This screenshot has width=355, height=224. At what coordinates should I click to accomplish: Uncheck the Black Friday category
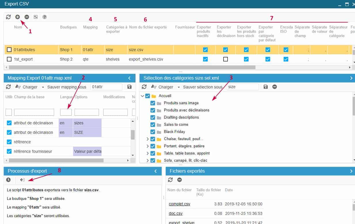[x=153, y=132]
